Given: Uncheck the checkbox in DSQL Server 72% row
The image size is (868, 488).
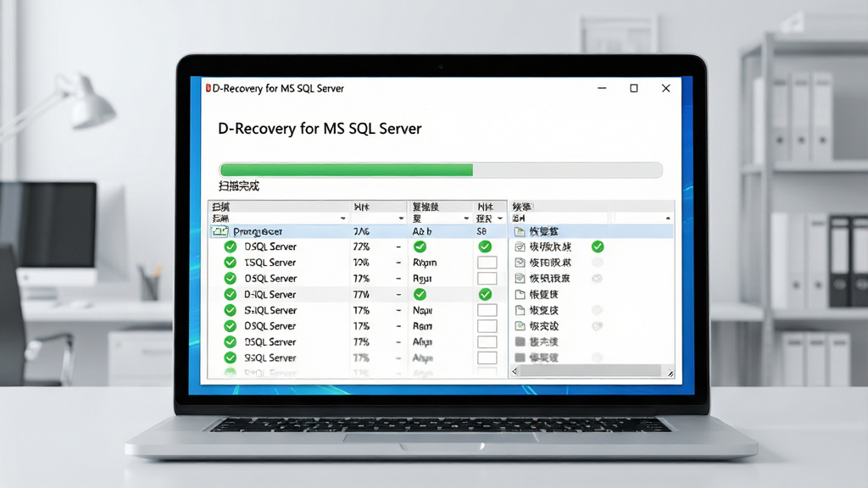Looking at the screenshot, I should pos(486,247).
